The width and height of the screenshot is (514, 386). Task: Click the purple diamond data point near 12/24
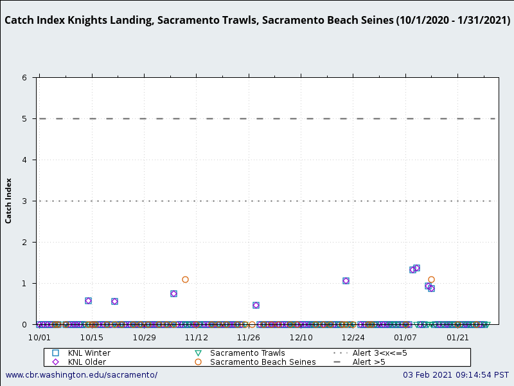coord(344,280)
